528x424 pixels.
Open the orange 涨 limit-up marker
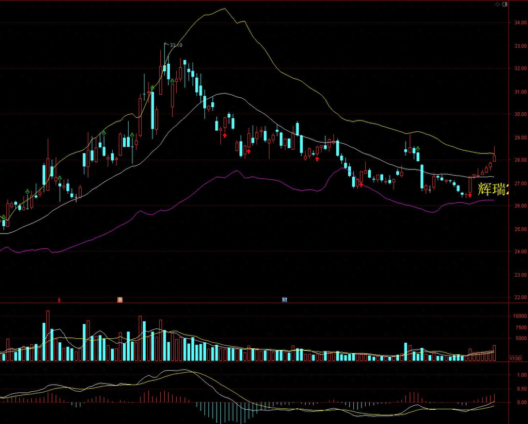pos(120,300)
